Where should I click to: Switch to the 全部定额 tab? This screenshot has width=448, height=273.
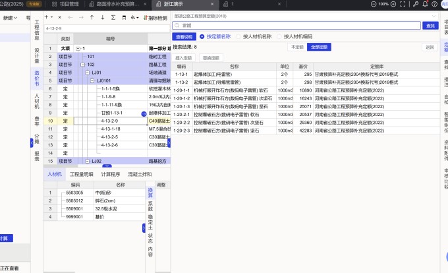[x=319, y=47]
